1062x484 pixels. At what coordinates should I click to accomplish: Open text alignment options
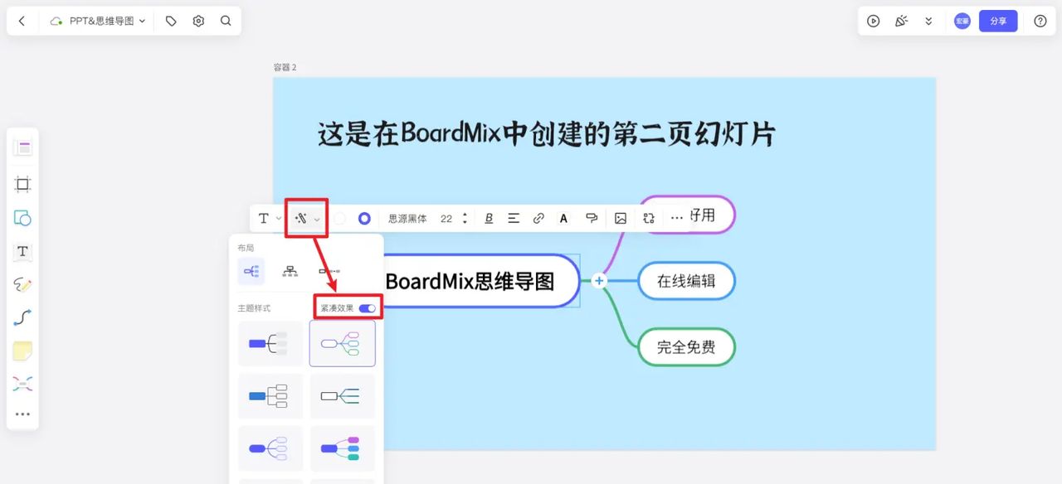coord(514,219)
